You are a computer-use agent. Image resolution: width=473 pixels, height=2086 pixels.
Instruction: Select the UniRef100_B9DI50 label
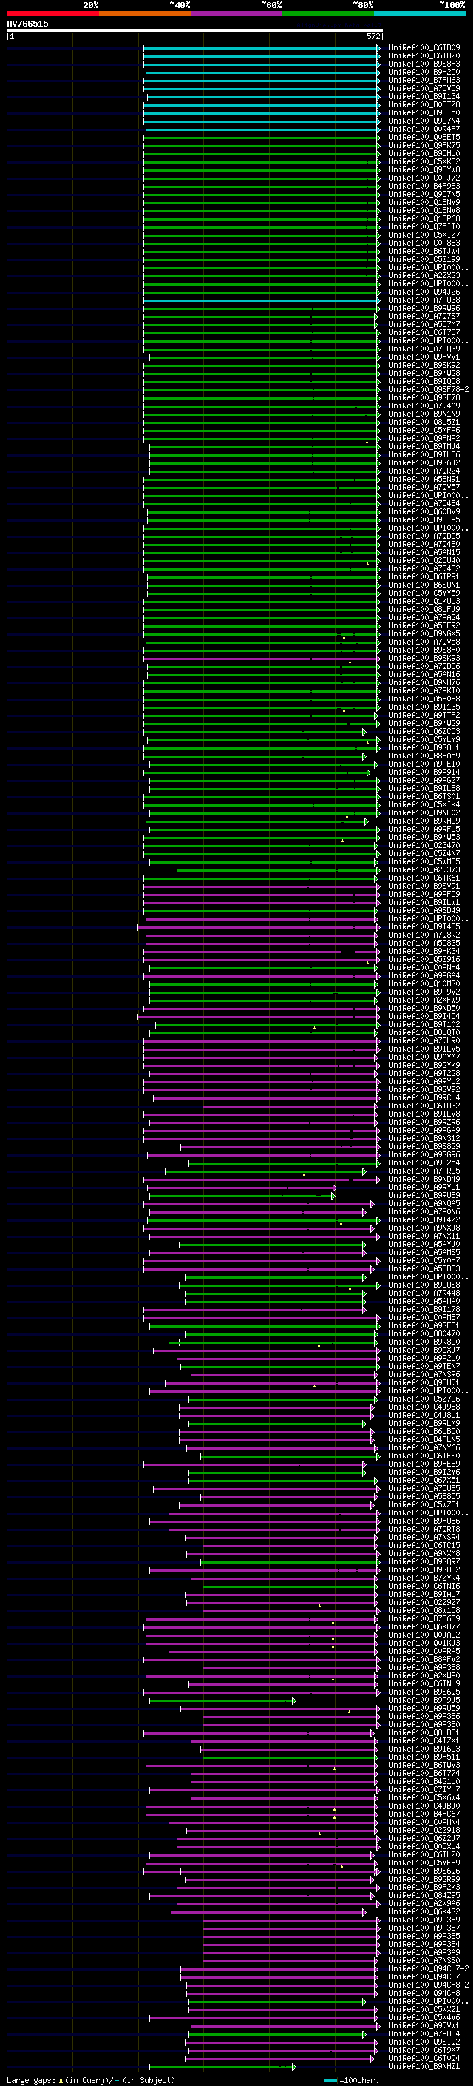click(424, 112)
